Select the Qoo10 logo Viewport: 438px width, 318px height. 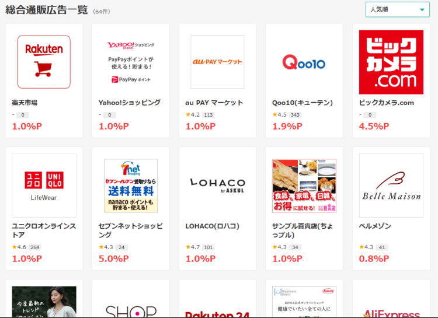click(x=304, y=62)
